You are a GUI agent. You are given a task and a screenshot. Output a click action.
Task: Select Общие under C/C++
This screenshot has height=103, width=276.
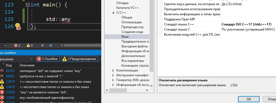click(127, 17)
